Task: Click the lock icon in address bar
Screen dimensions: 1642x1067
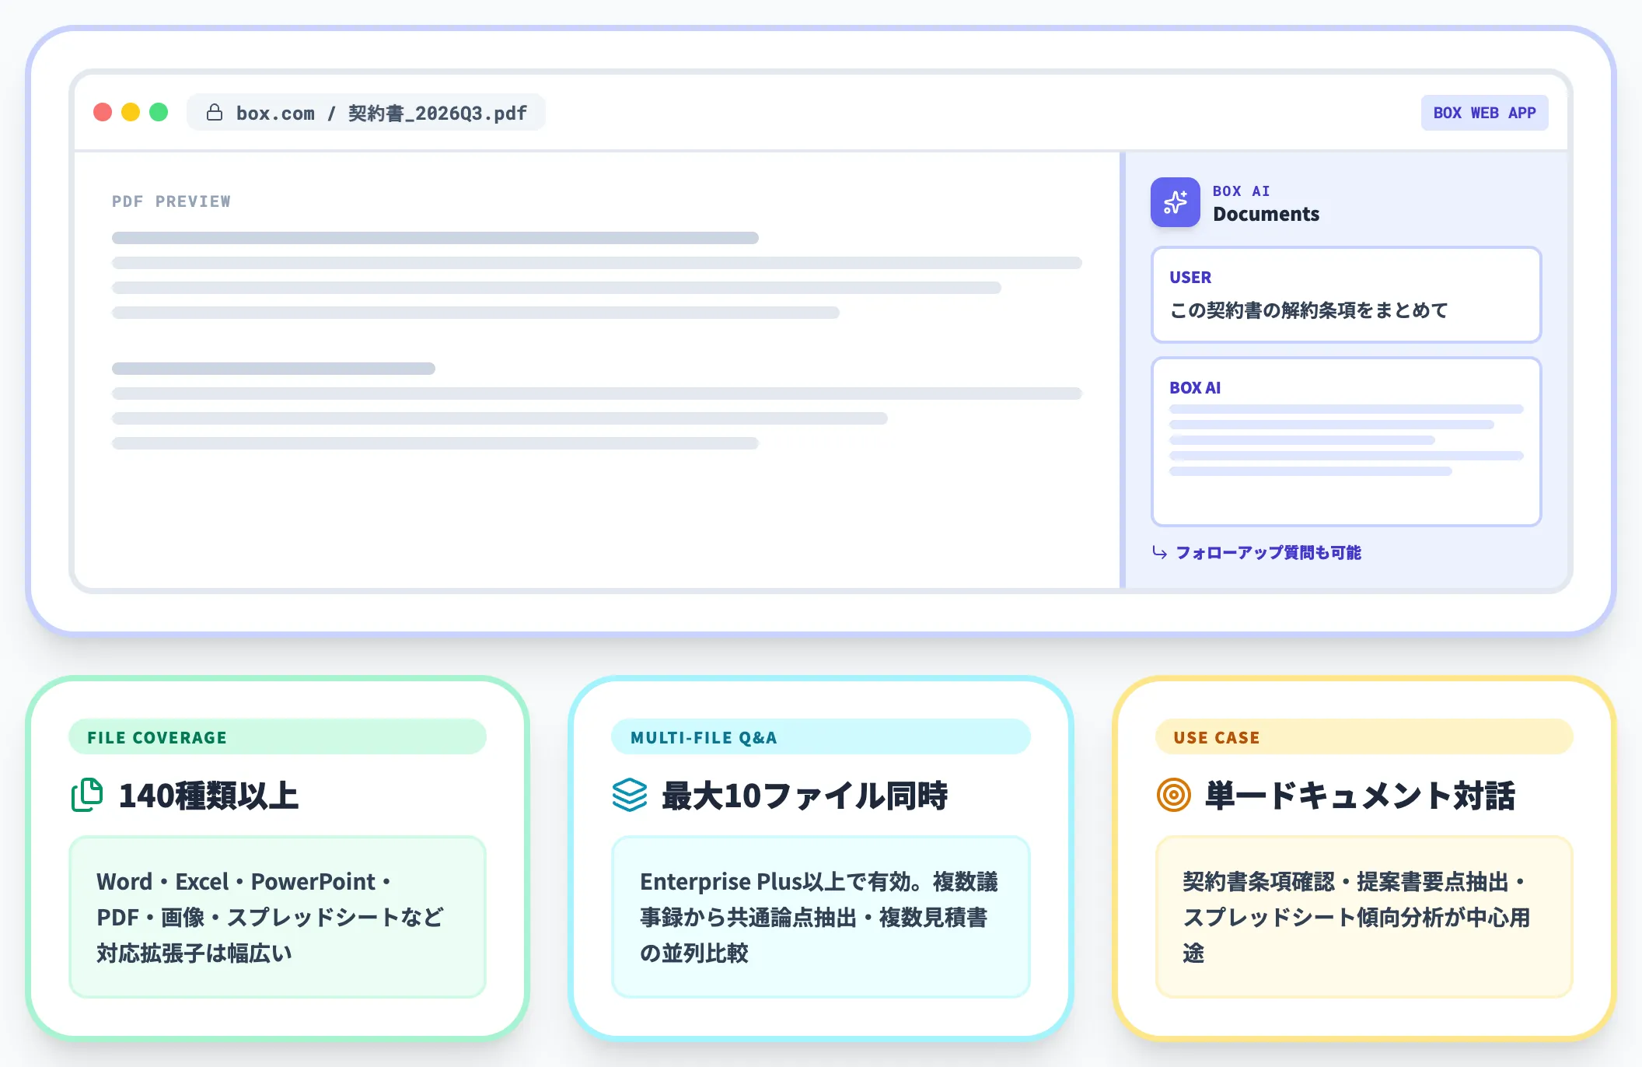Action: pyautogui.click(x=215, y=113)
